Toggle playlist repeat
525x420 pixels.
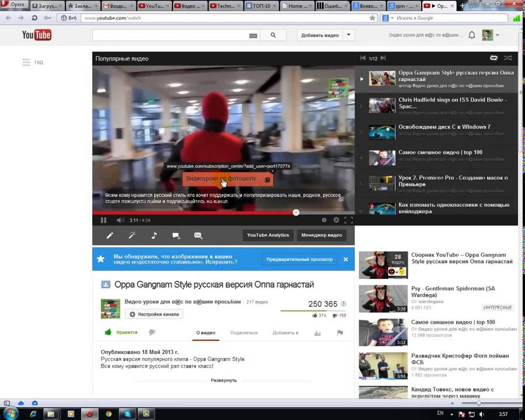[x=494, y=58]
